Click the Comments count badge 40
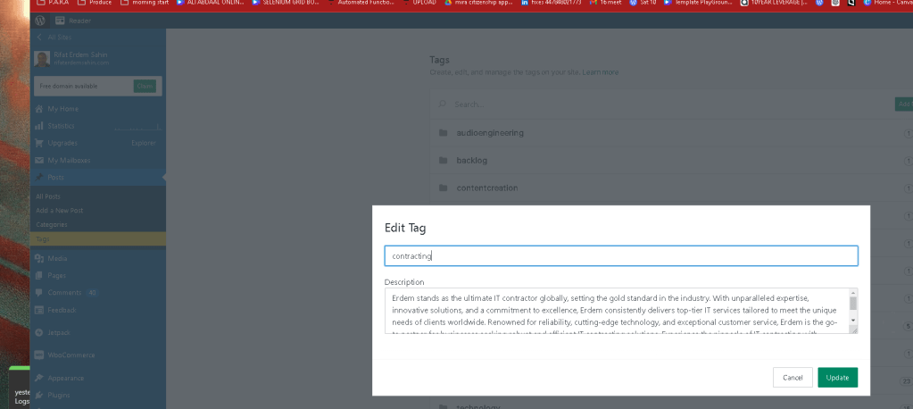This screenshot has width=913, height=409. pos(92,293)
